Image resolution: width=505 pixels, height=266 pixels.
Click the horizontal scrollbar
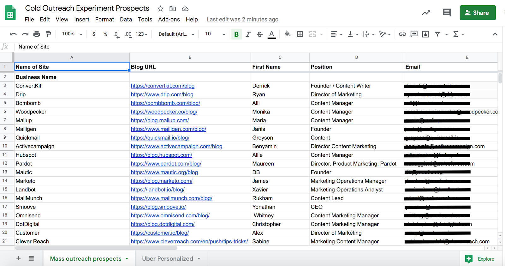tap(96, 248)
